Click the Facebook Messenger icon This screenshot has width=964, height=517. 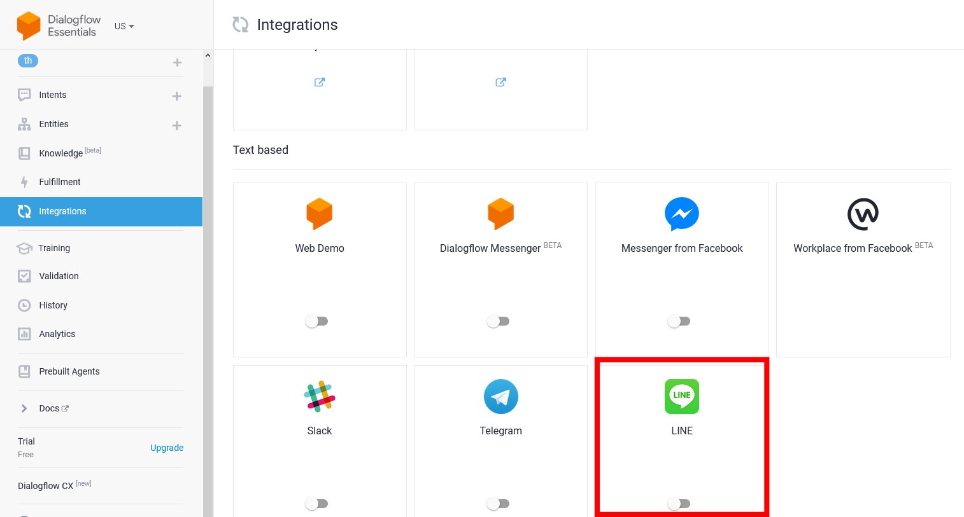(682, 214)
